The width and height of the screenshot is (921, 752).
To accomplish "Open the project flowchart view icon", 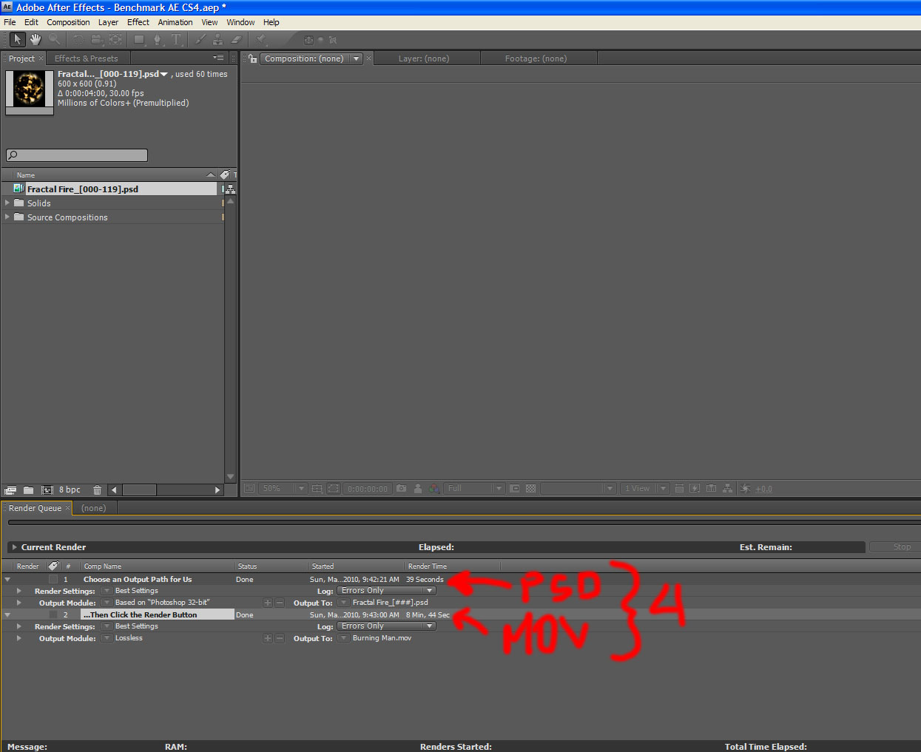I will tap(230, 189).
